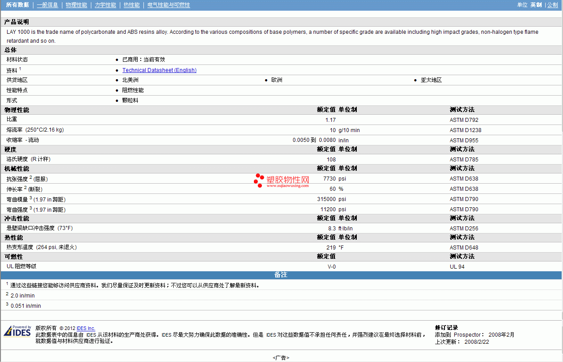Select the 熔流率 (250°C/2.16 kg) row
The width and height of the screenshot is (563, 362).
[281, 130]
